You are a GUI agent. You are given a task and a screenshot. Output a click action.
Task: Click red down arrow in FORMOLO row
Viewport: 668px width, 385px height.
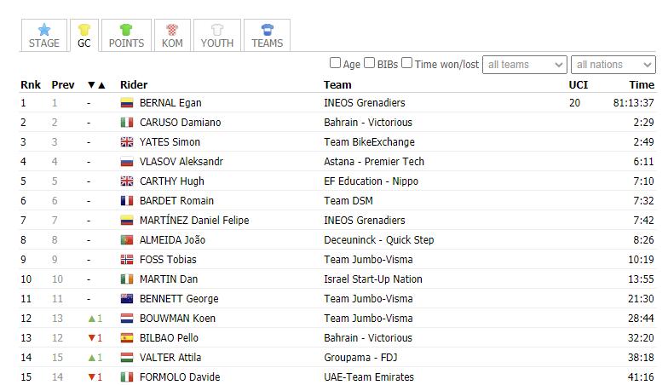coord(91,377)
